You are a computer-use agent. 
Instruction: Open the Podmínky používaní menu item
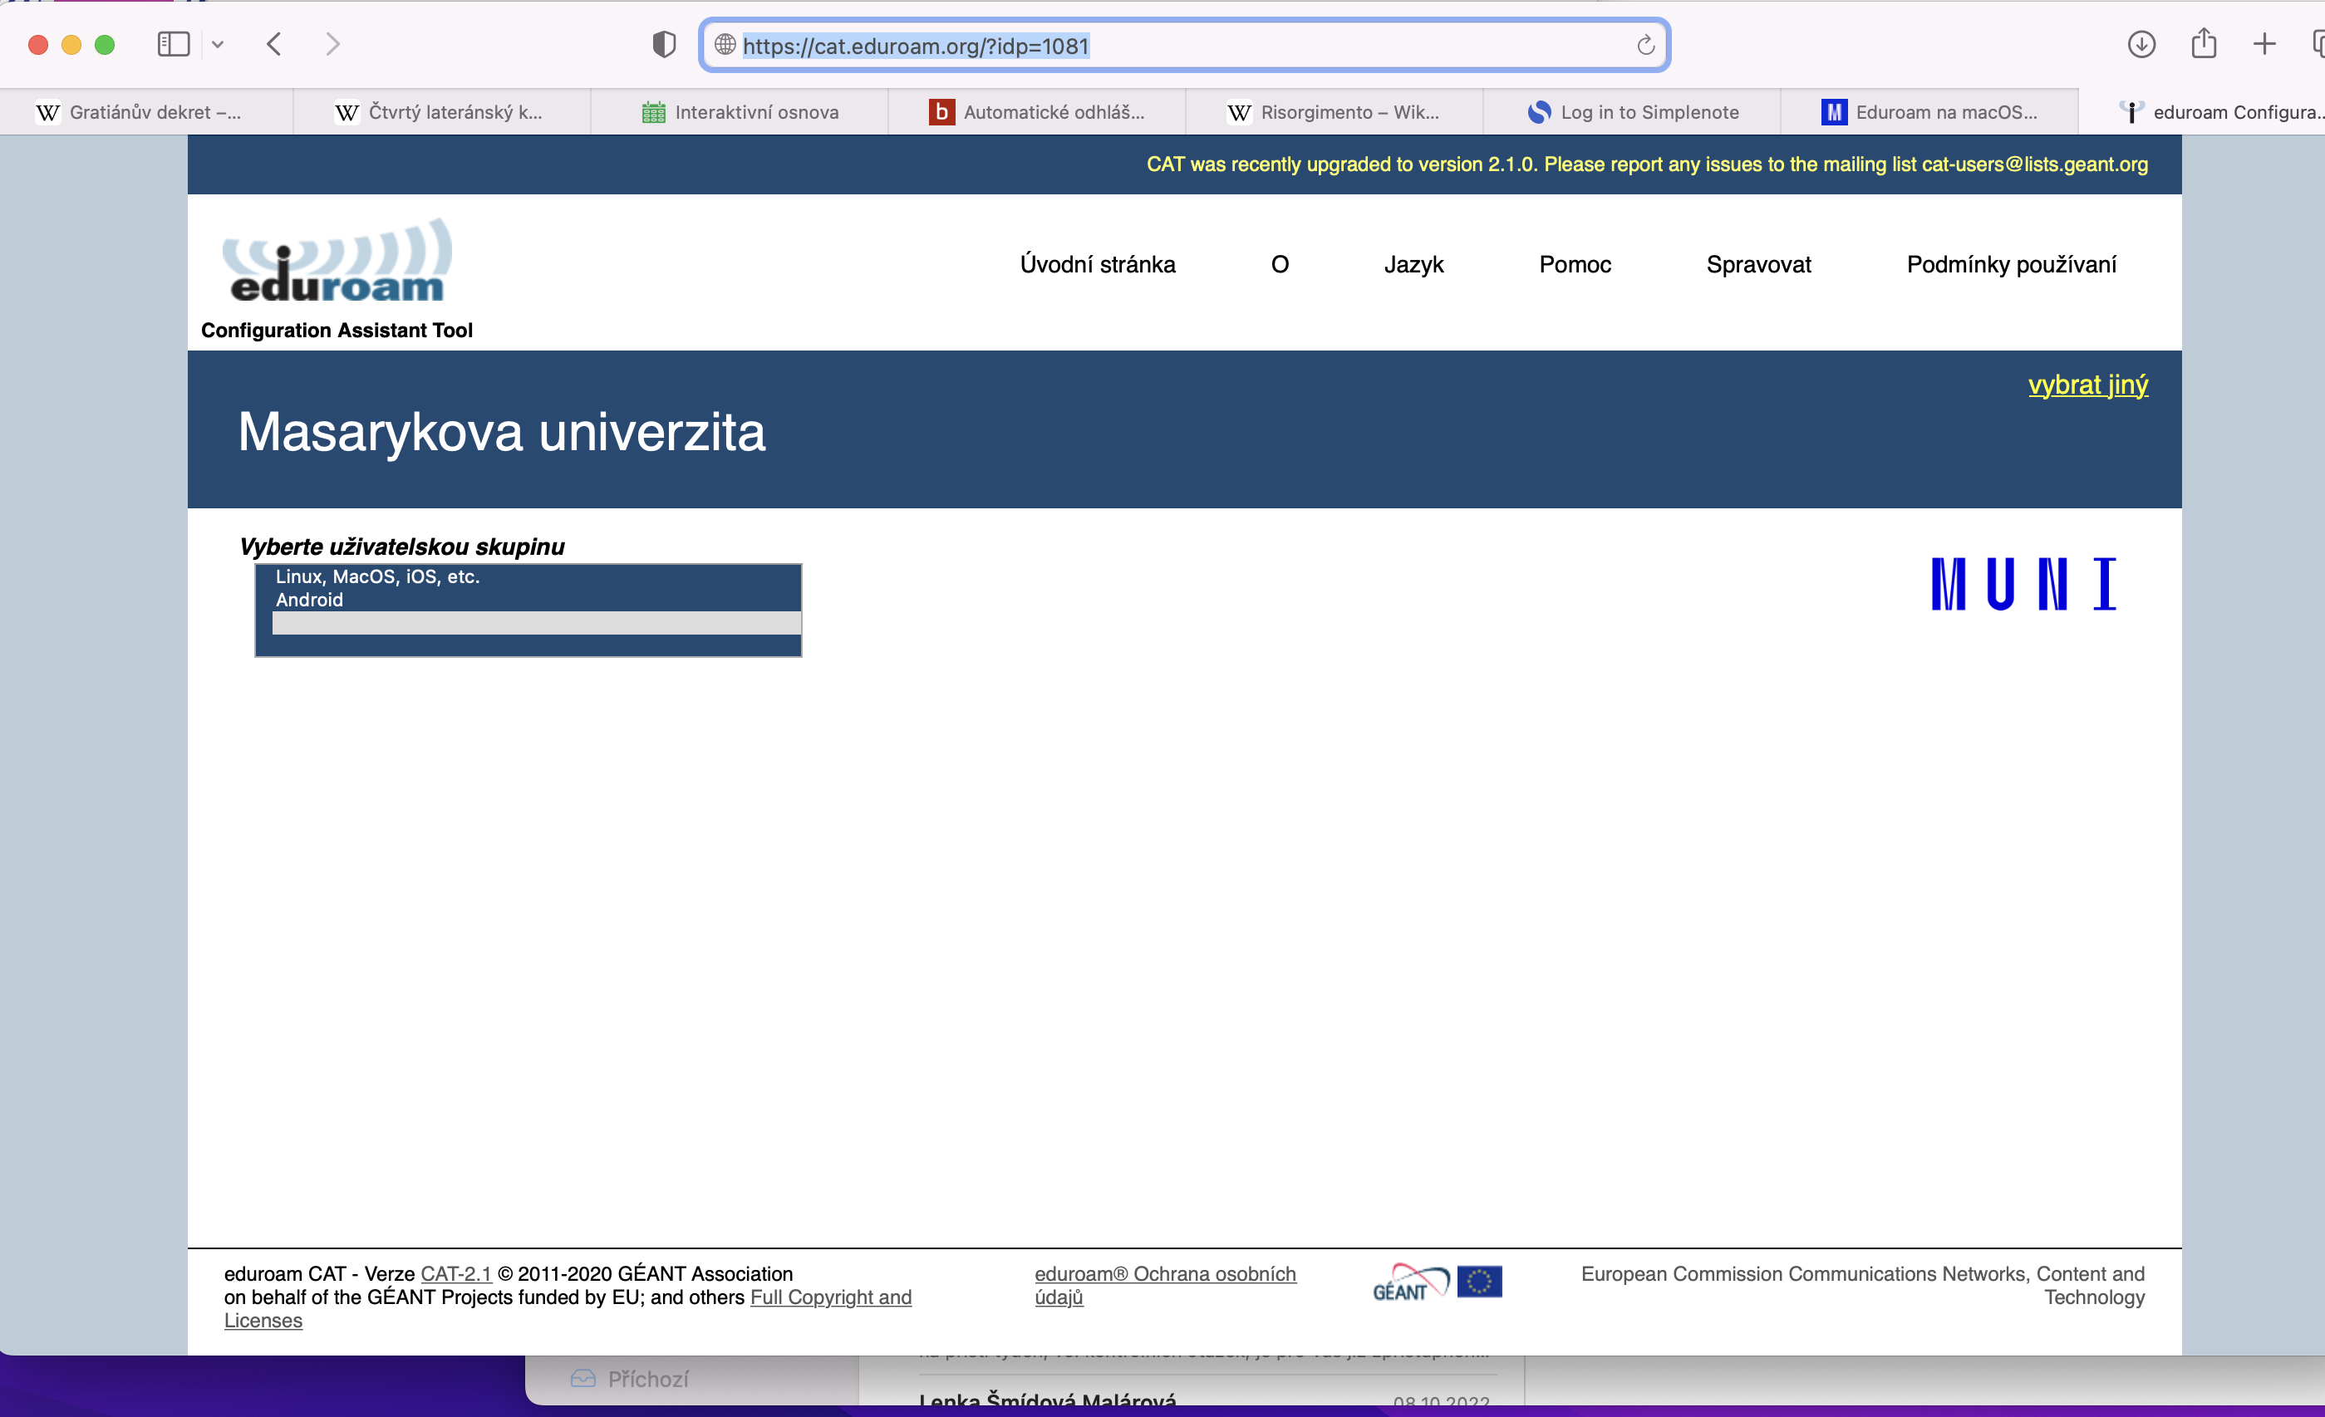click(2011, 265)
